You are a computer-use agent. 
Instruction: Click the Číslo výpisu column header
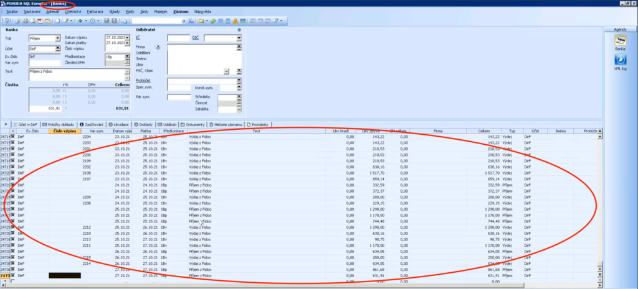(x=65, y=131)
